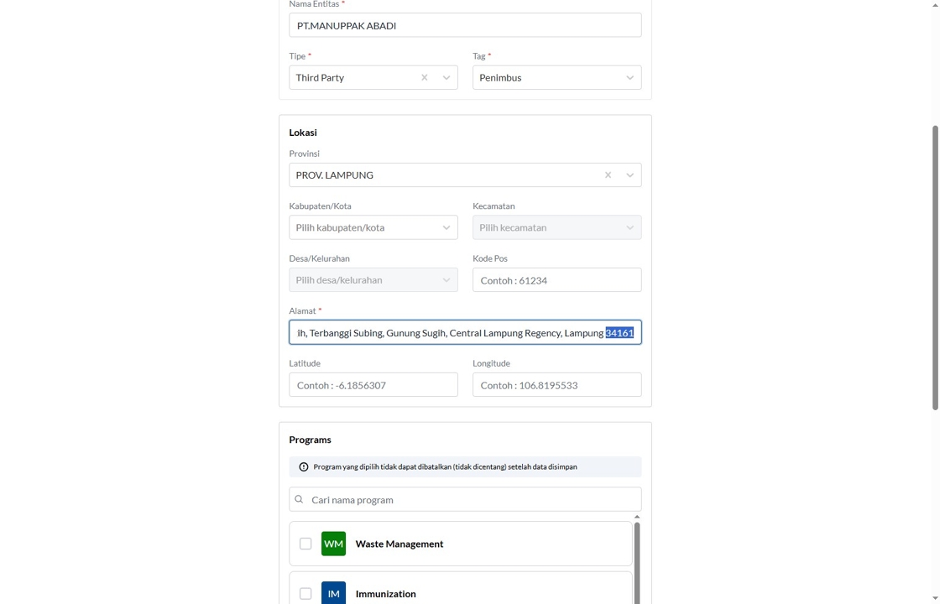The image size is (940, 604).
Task: Click the green WM Waste Management icon
Action: (333, 544)
